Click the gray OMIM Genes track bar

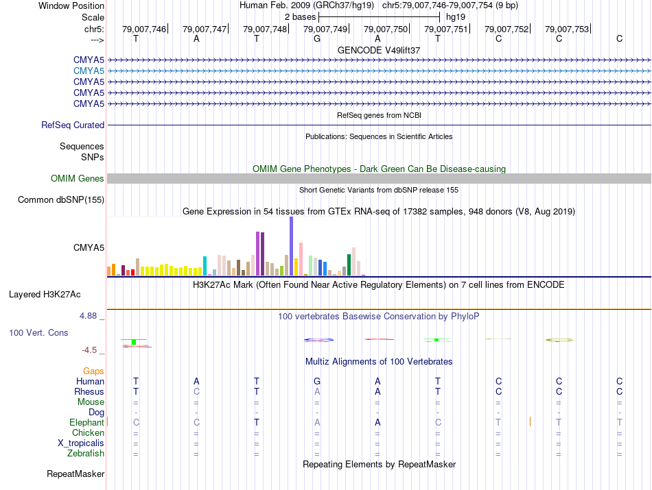pos(379,178)
